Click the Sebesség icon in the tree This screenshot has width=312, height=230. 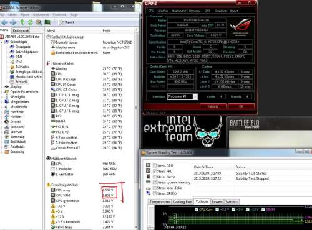tap(7, 152)
